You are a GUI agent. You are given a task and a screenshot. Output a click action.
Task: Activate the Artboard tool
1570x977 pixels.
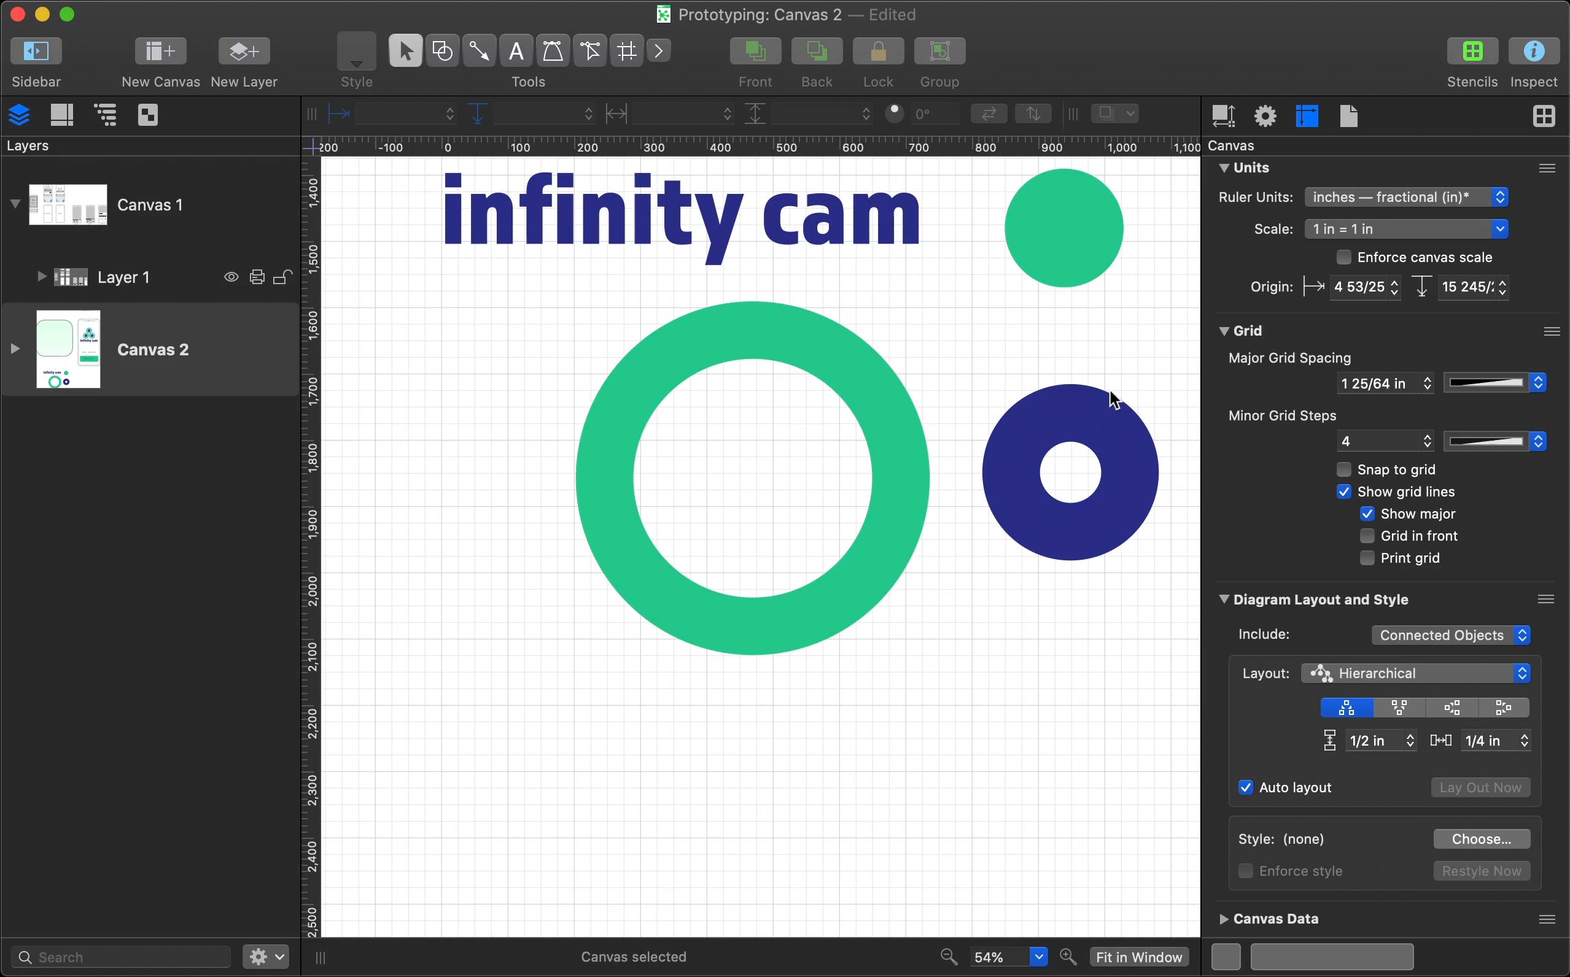(x=626, y=50)
